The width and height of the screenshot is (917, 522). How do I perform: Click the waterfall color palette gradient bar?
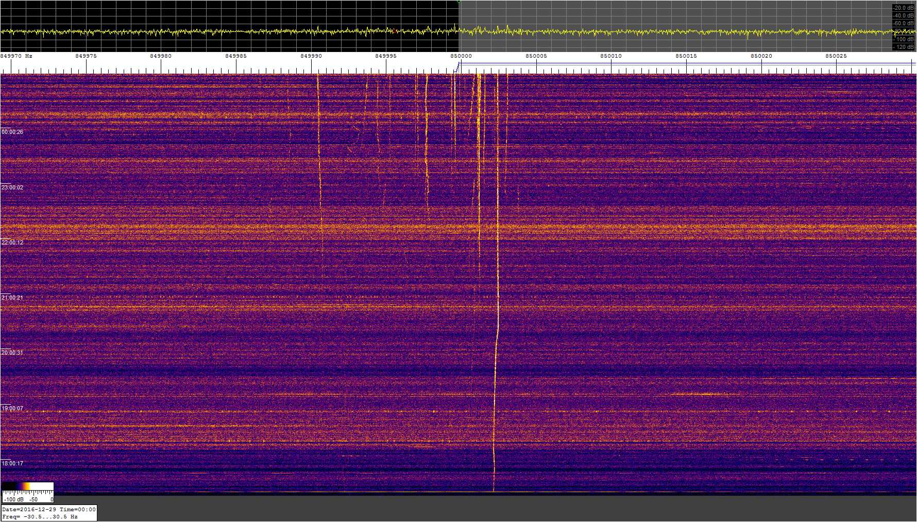[28, 486]
